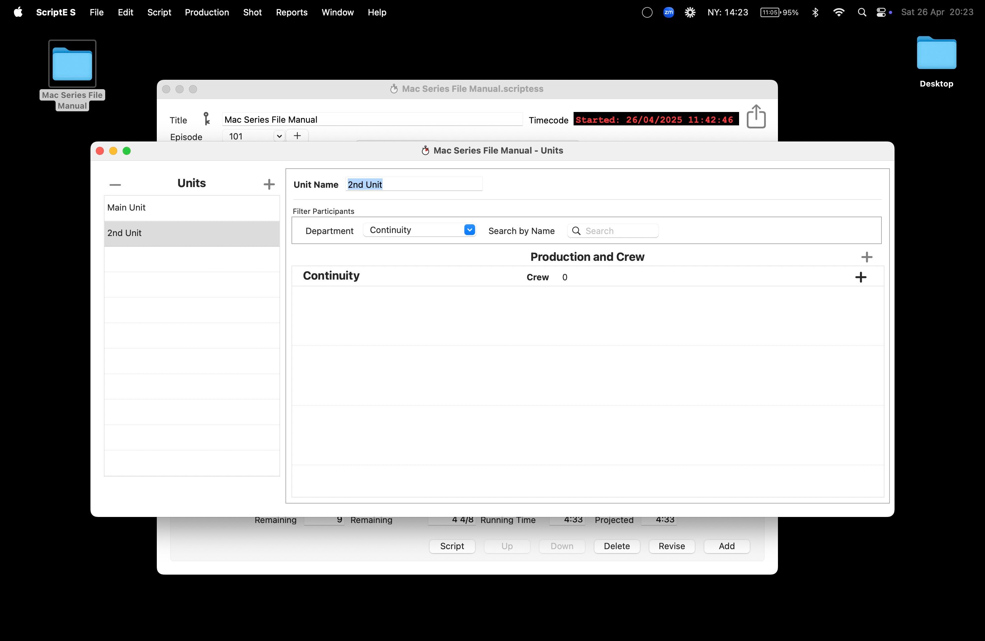Open Zoom menu bar icon
This screenshot has width=985, height=641.
click(x=668, y=12)
